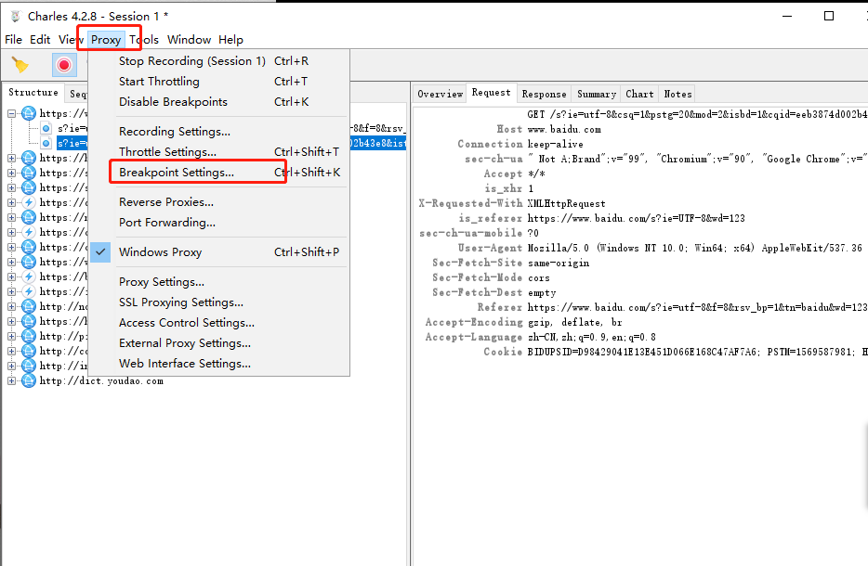868x566 pixels.
Task: Click the User-Agent Mozilla/5.0 value
Action: pos(695,248)
